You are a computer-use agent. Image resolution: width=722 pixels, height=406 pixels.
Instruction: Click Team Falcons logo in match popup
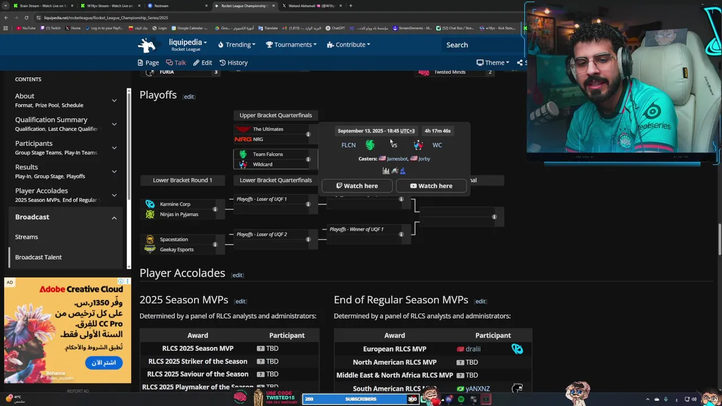click(x=370, y=145)
